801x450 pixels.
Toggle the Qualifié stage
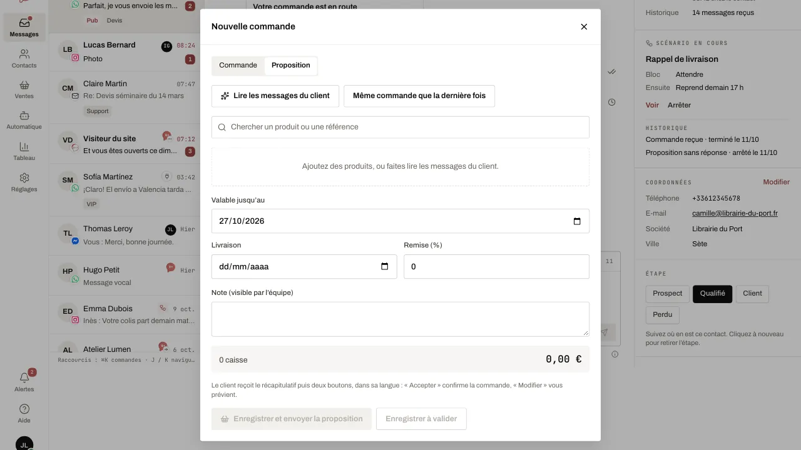click(x=712, y=294)
